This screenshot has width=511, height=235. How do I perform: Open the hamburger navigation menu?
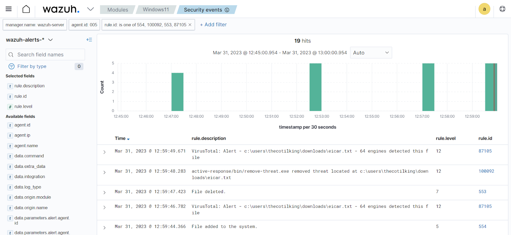coord(9,9)
